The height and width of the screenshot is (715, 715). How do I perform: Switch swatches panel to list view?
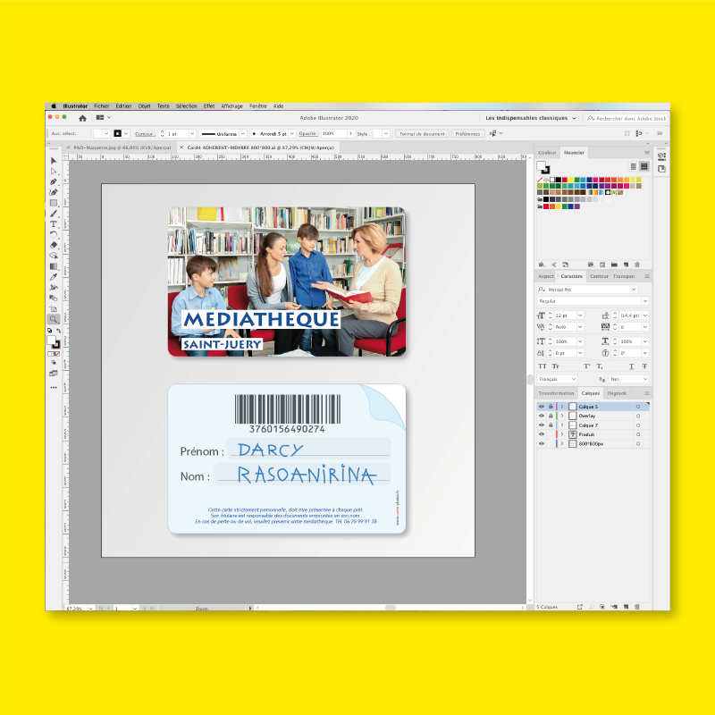point(634,166)
